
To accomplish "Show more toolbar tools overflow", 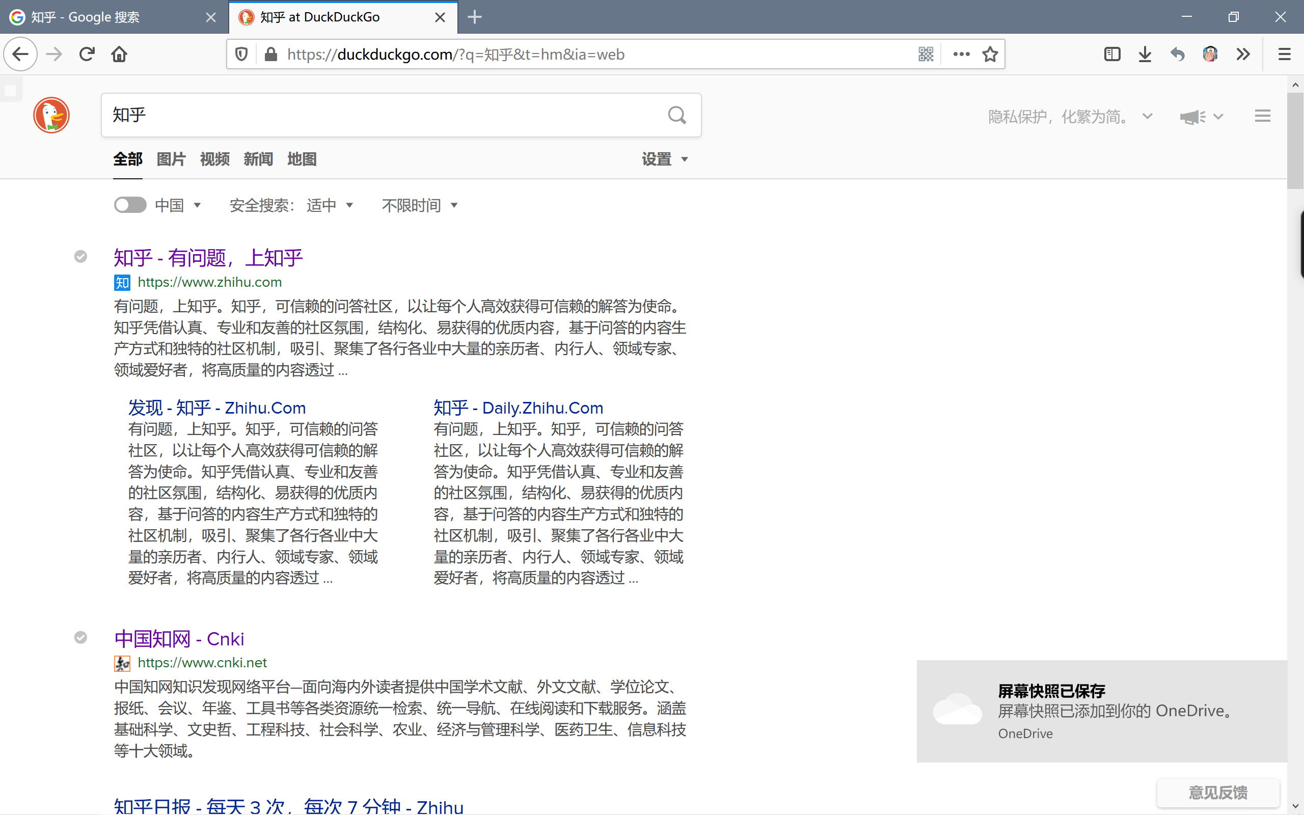I will coord(1243,54).
